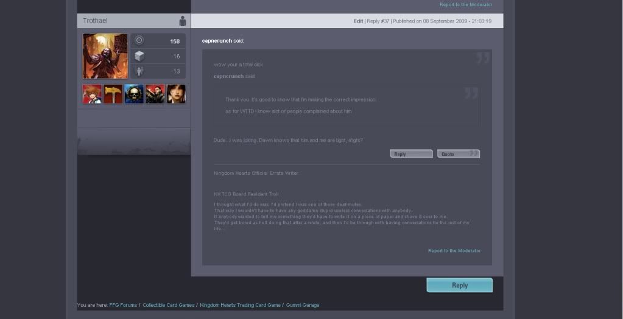623x319 pixels.
Task: Open Kingdom Hearts Trading Card Game breadcrumb
Action: pyautogui.click(x=240, y=305)
